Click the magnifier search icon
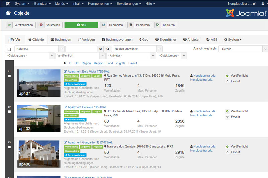Image resolution: width=268 pixels, height=178 pixels. coord(108,49)
